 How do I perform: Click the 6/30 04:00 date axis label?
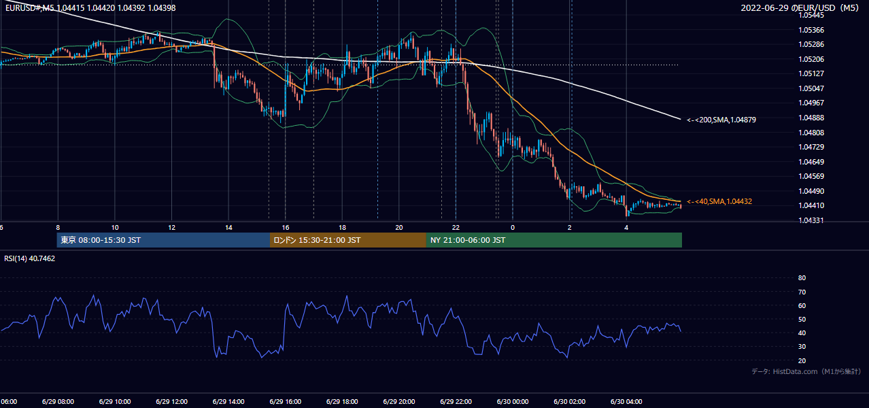626,401
